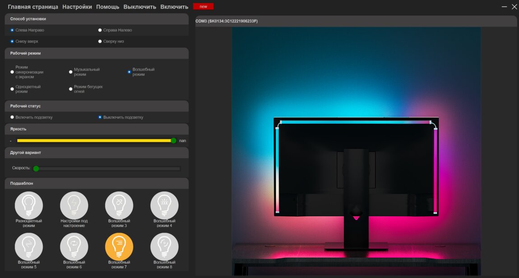Click the Волшебный режим 6 bulb icon
The width and height of the screenshot is (519, 278).
point(74,246)
